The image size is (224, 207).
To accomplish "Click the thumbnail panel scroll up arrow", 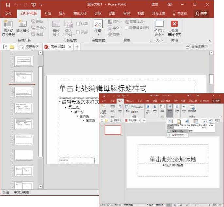I will pyautogui.click(x=41, y=53).
